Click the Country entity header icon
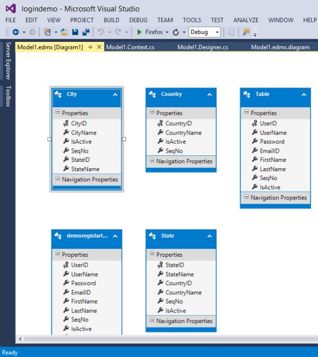318x357 pixels. tap(152, 94)
